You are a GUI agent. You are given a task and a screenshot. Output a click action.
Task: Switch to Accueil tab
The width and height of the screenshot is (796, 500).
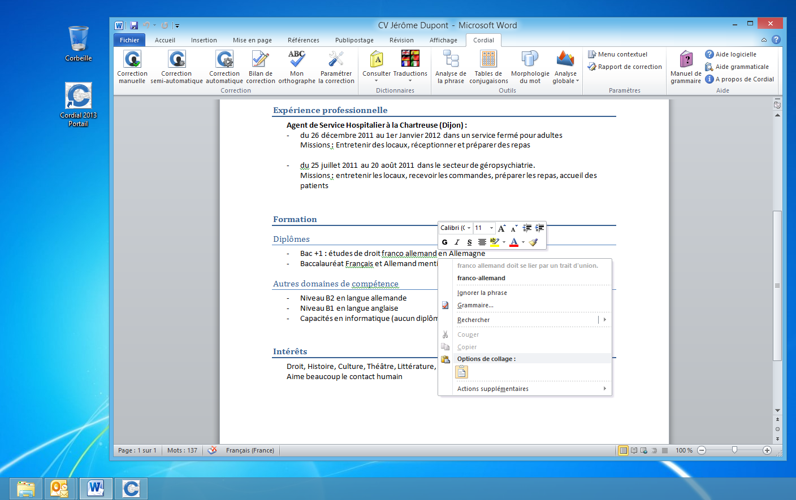[165, 40]
